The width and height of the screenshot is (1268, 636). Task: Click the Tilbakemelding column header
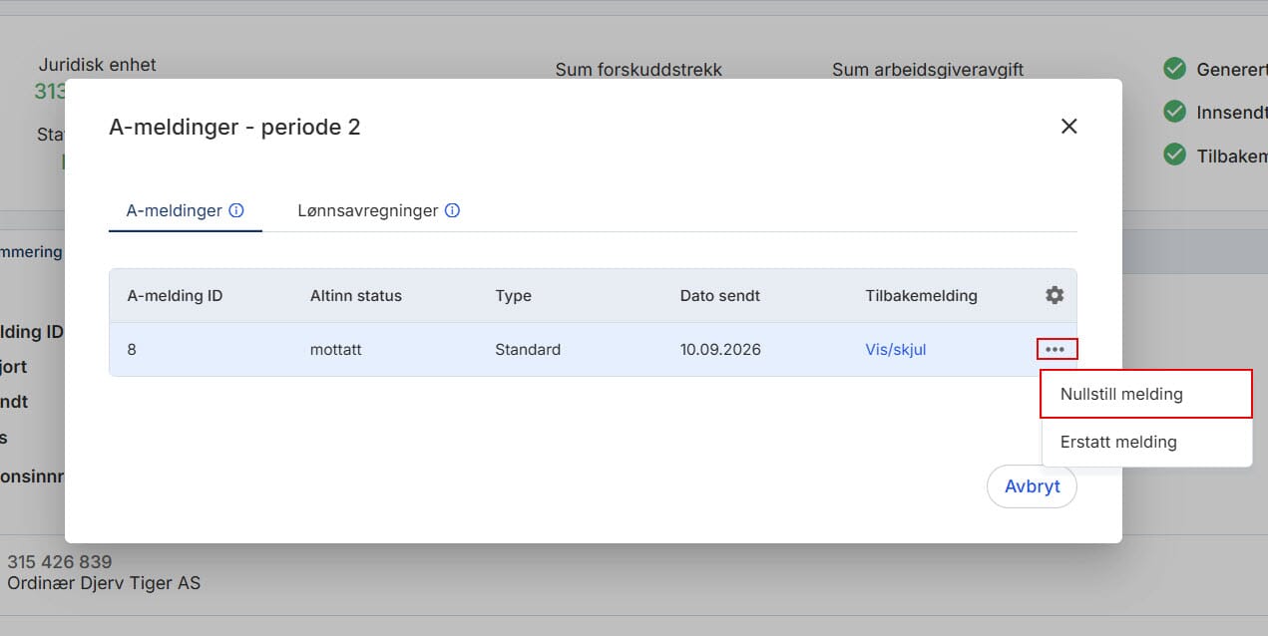click(x=921, y=296)
